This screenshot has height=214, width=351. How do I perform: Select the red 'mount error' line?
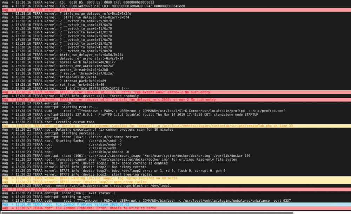[x=177, y=189]
